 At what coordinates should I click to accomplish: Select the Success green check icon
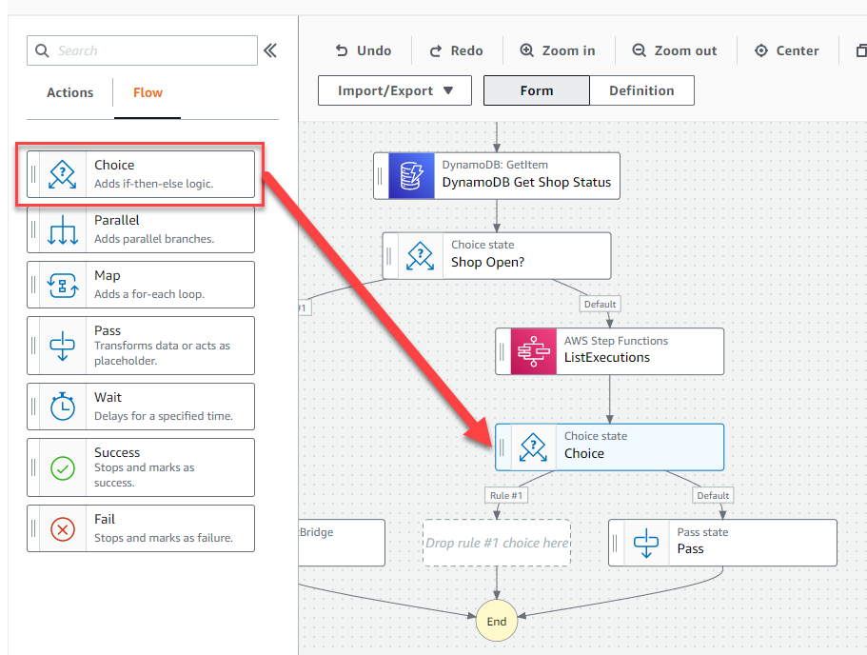(x=63, y=468)
